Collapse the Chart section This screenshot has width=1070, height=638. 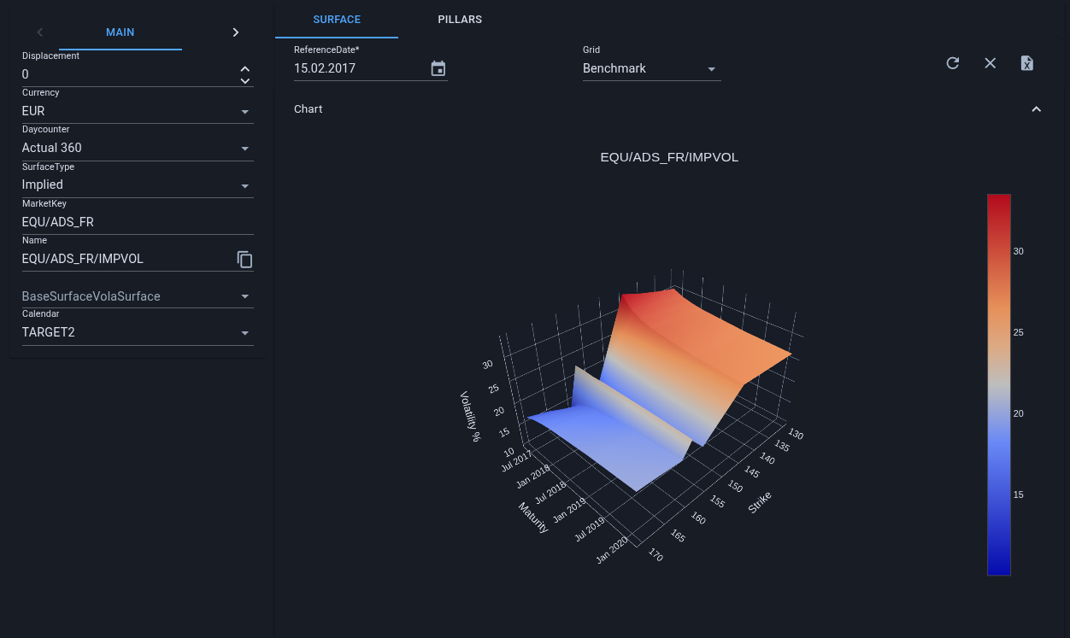1036,109
